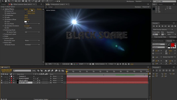This screenshot has width=177, height=100.
Task: Click Position XY crosshair picker
Action: [x=26, y=11]
